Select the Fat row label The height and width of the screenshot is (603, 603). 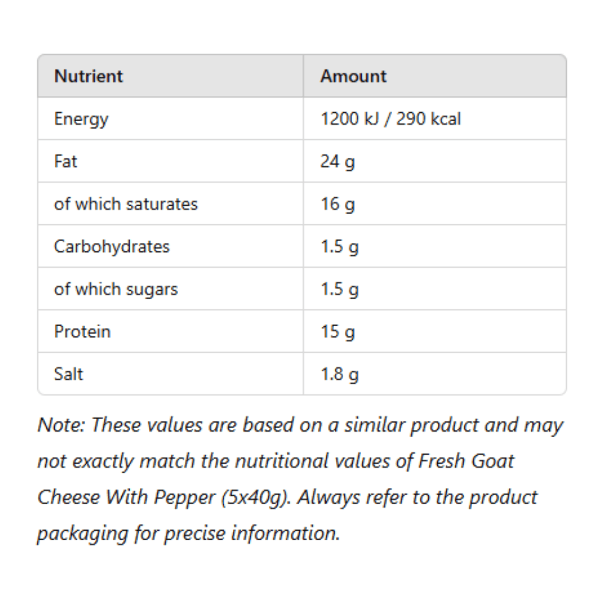(x=65, y=161)
